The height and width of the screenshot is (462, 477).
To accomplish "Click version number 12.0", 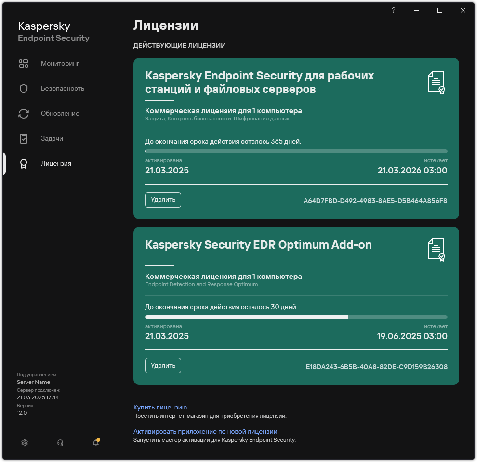I will click(22, 413).
